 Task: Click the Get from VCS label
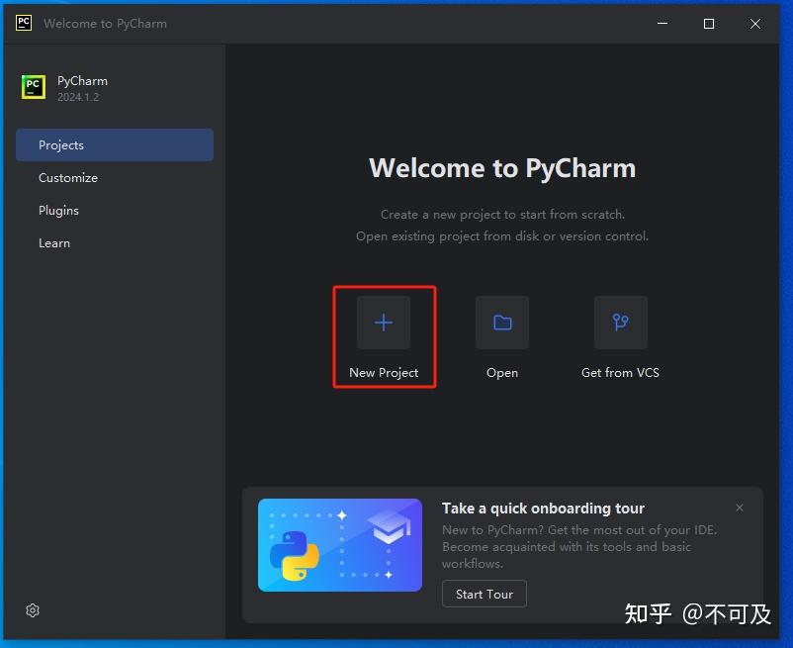(620, 372)
